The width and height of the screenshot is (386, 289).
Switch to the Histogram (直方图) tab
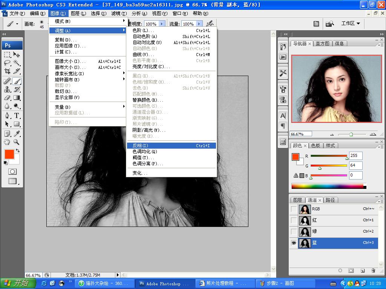323,44
